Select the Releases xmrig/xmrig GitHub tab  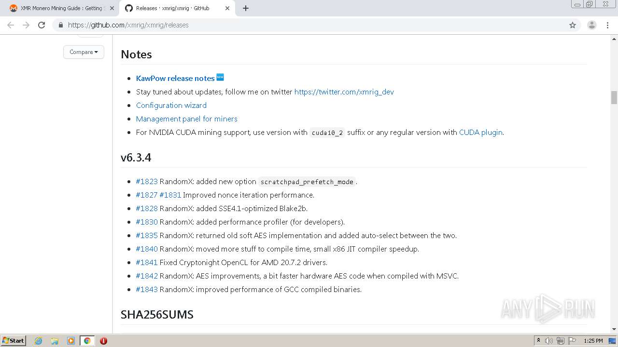[x=178, y=8]
